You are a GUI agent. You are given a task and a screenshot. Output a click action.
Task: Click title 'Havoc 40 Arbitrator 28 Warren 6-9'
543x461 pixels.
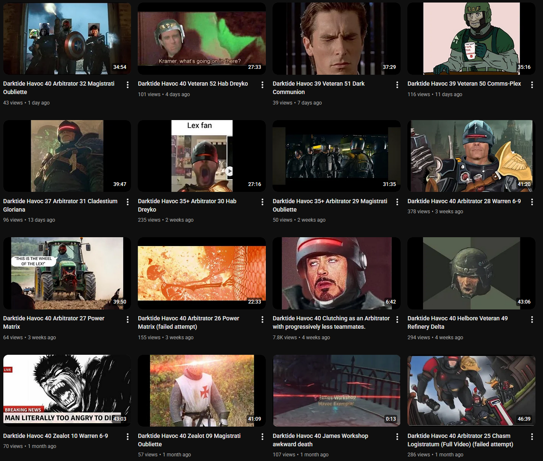click(464, 201)
